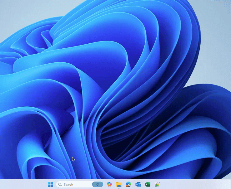This screenshot has height=189, width=231.
Task: Click the search highlight icon inside the search box
Action: (x=98, y=184)
